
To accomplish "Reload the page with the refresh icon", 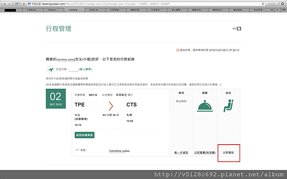I will click(263, 4).
